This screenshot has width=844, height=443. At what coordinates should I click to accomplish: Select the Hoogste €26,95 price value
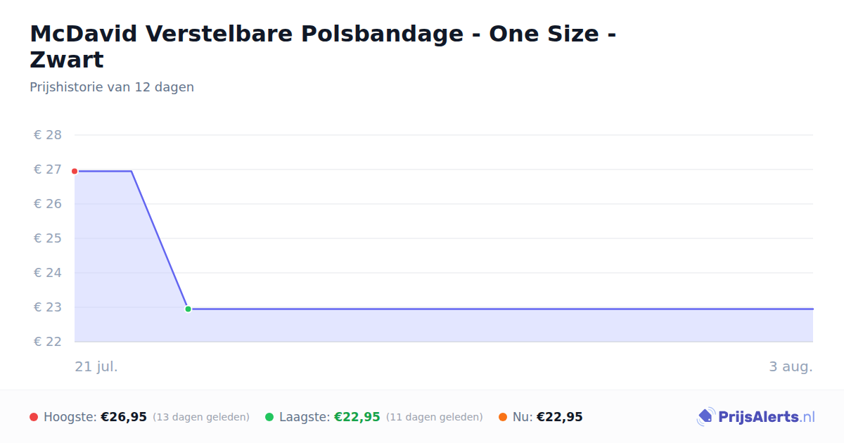124,417
